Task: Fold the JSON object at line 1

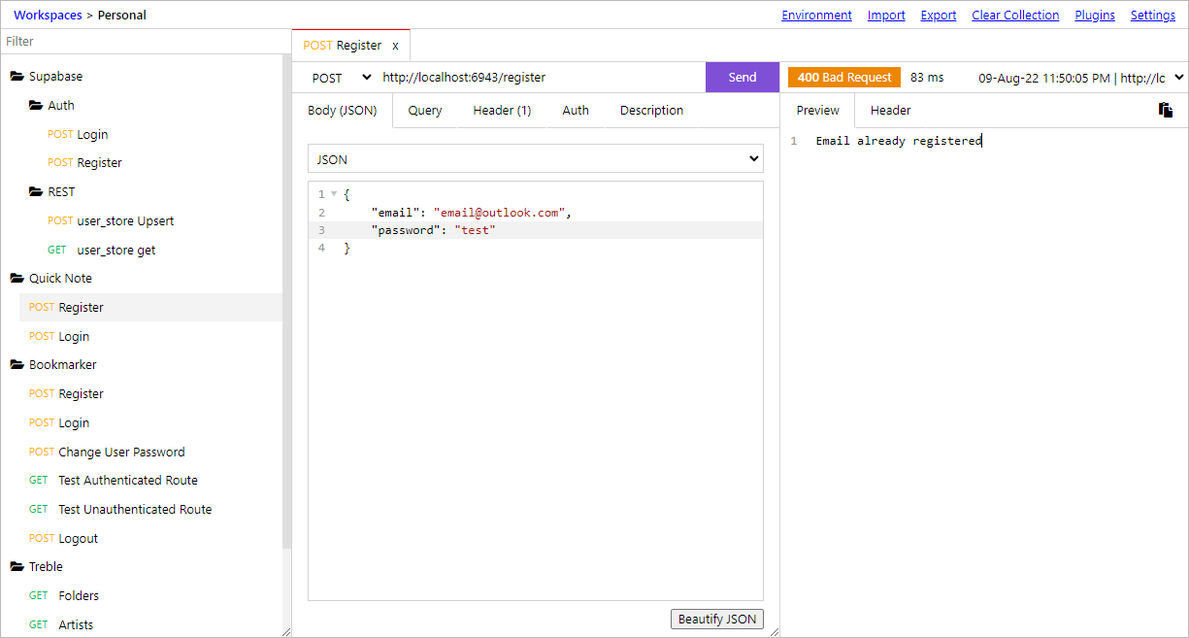Action: [334, 194]
